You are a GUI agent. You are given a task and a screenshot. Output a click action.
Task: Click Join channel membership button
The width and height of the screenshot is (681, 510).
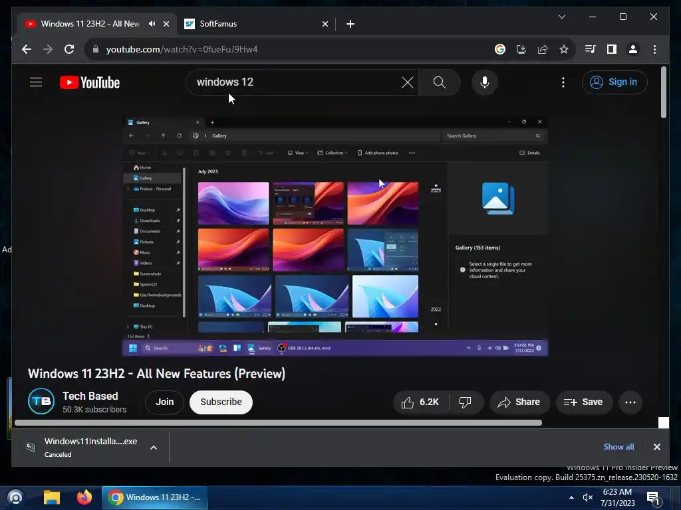165,402
